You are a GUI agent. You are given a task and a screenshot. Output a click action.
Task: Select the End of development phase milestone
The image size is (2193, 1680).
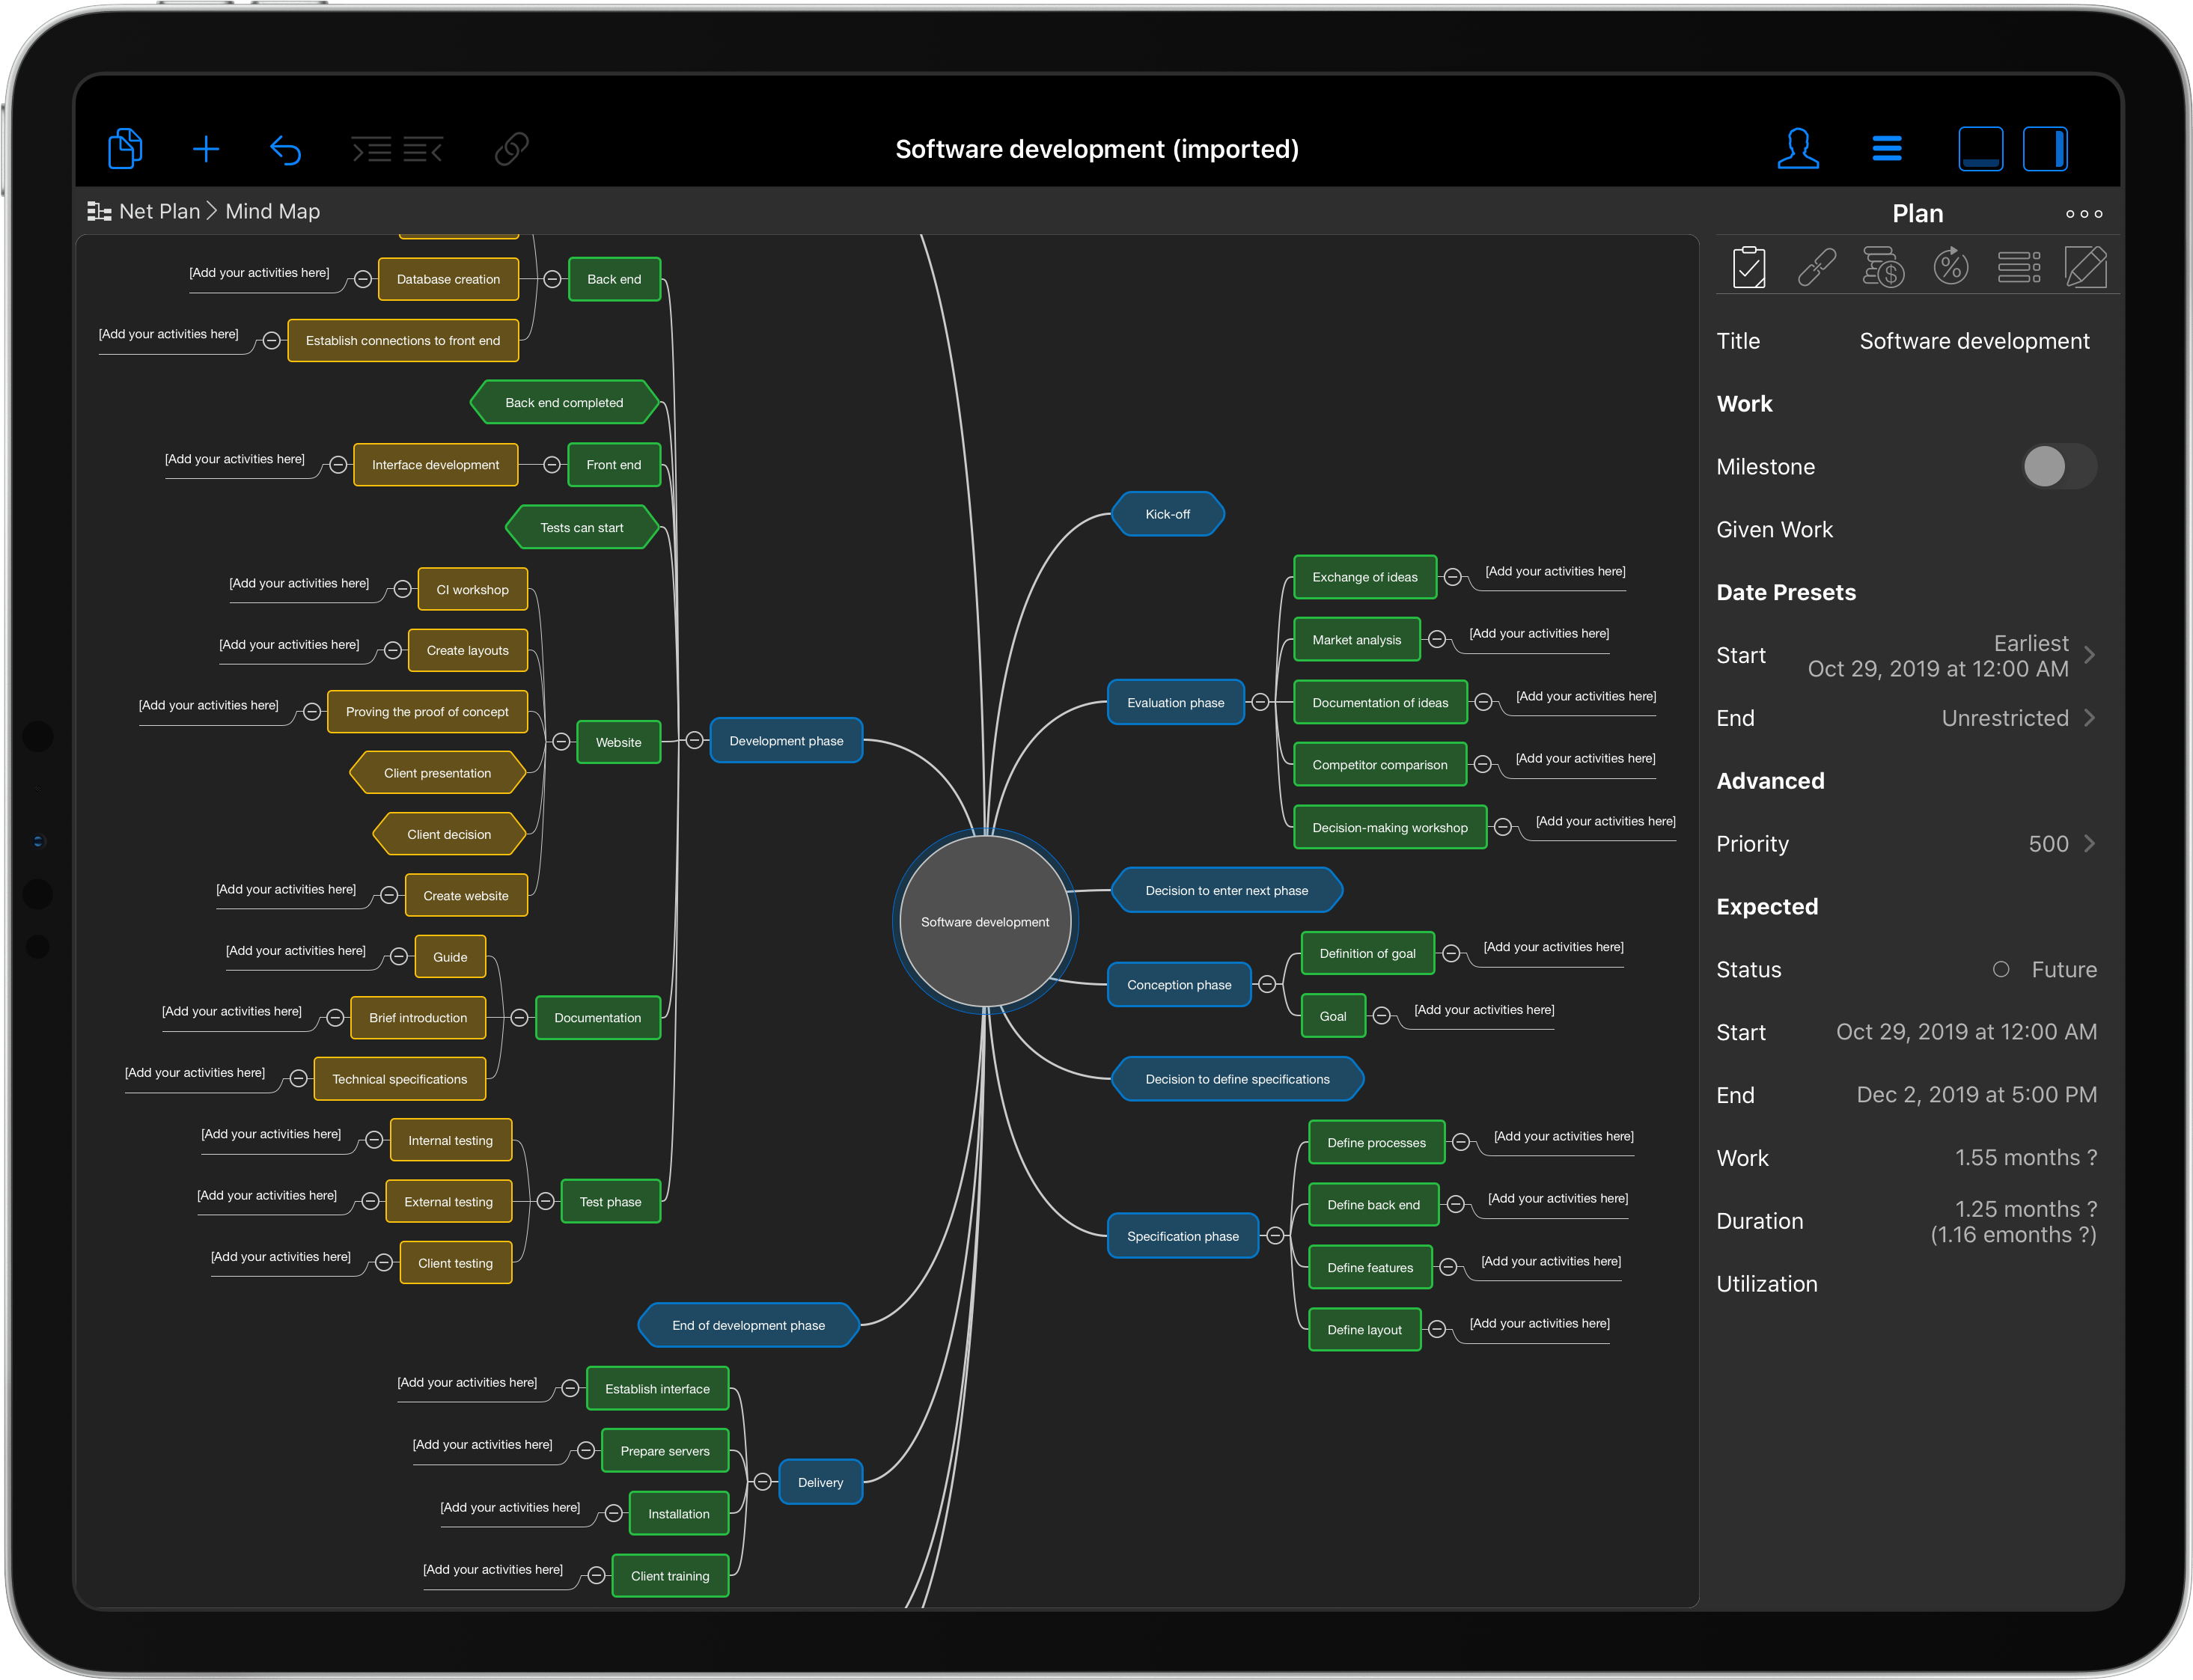tap(748, 1326)
